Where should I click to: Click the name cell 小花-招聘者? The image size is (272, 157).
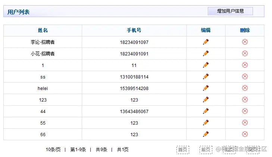click(43, 54)
